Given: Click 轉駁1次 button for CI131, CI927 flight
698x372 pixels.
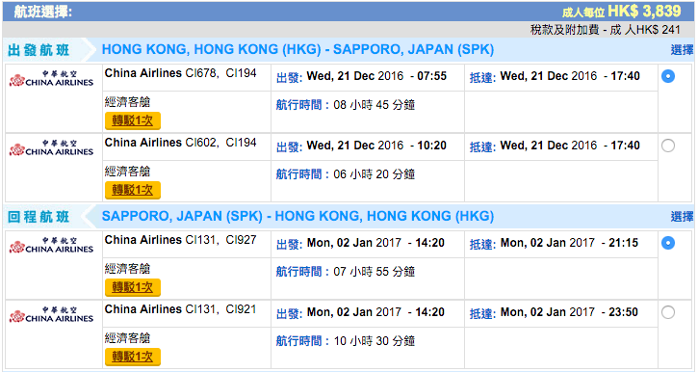Looking at the screenshot, I should click(x=133, y=287).
